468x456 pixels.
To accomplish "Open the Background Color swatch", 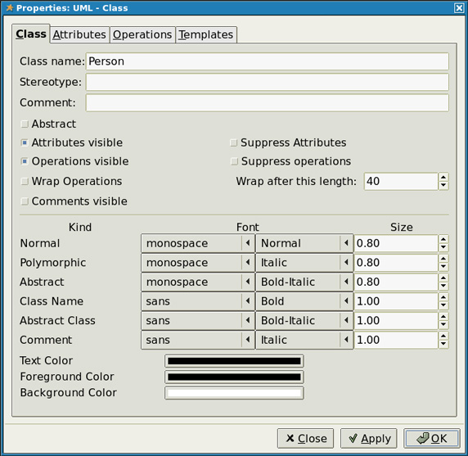I will (x=234, y=393).
